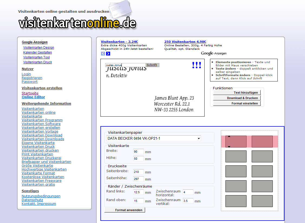The height and width of the screenshot is (223, 305).
Task: Select the 'Worcester Rd. 22.1' card text
Action: click(172, 104)
